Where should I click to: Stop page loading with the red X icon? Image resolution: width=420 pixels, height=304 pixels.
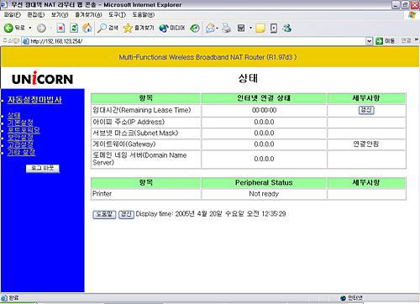point(60,28)
